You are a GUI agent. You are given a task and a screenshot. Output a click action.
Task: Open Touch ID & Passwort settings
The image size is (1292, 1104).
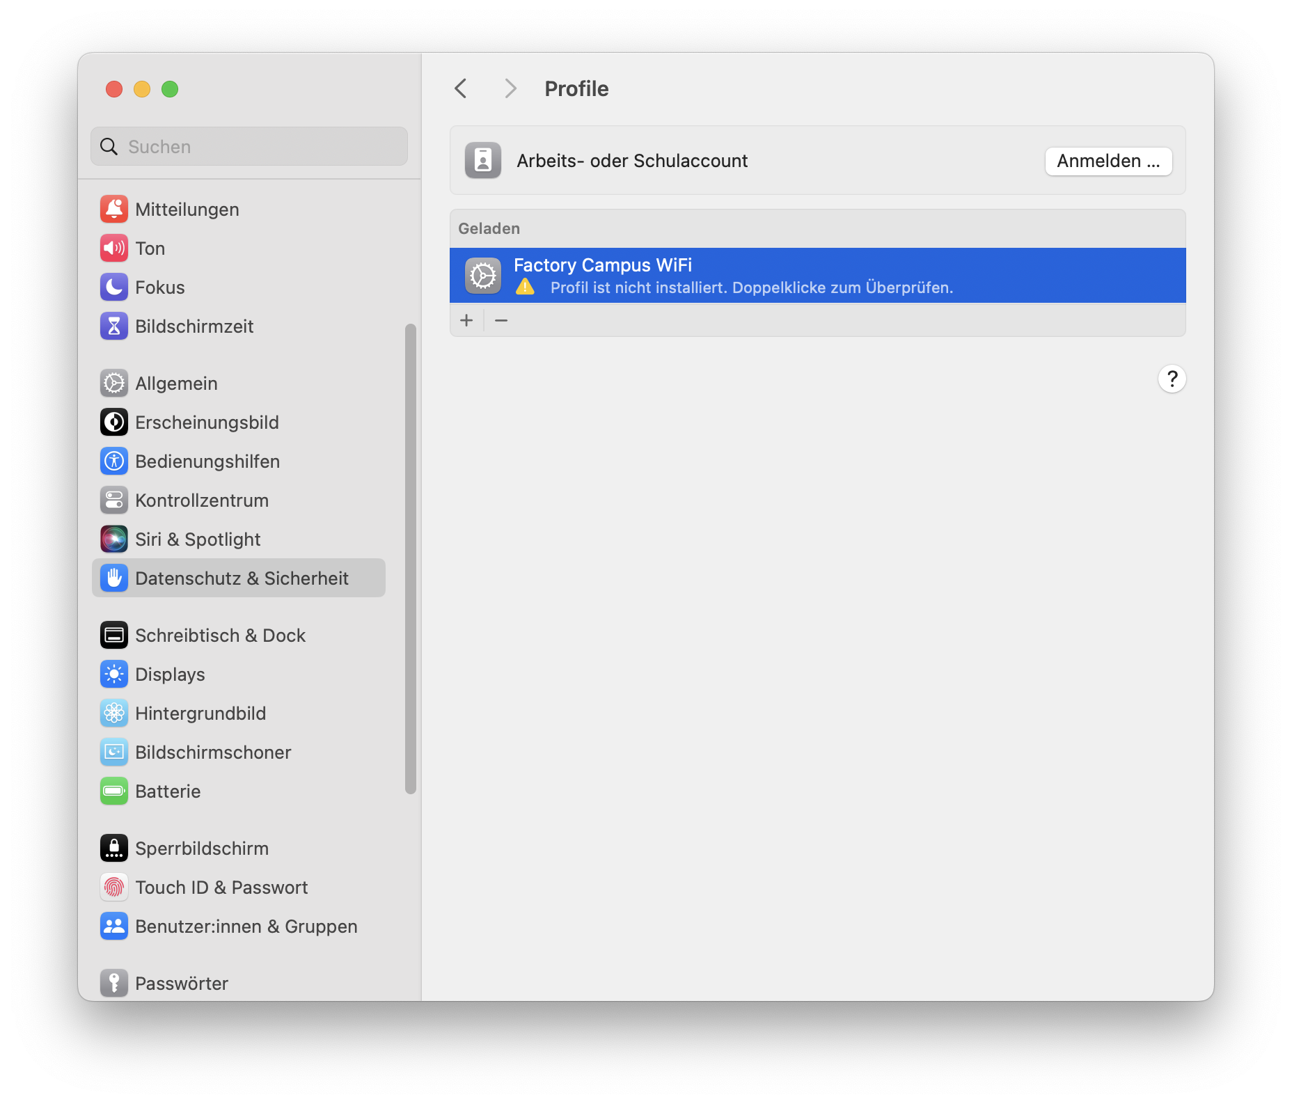[221, 887]
